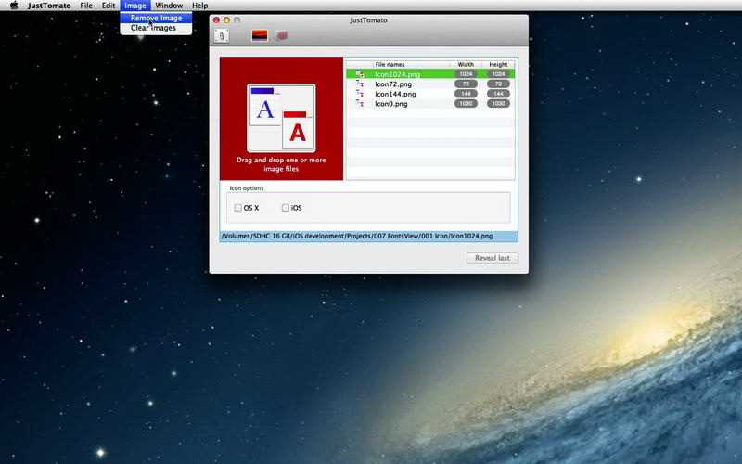742x464 pixels.
Task: Select Clear Images menu entry
Action: [153, 28]
